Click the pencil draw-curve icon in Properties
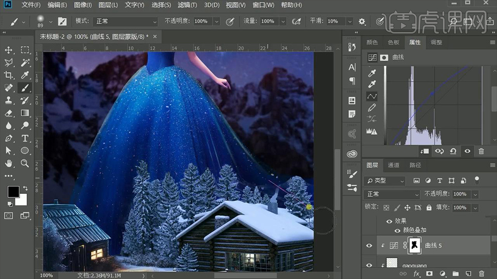This screenshot has width=497, height=279. pos(372,108)
